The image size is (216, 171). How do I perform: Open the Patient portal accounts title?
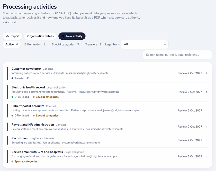point(28,106)
